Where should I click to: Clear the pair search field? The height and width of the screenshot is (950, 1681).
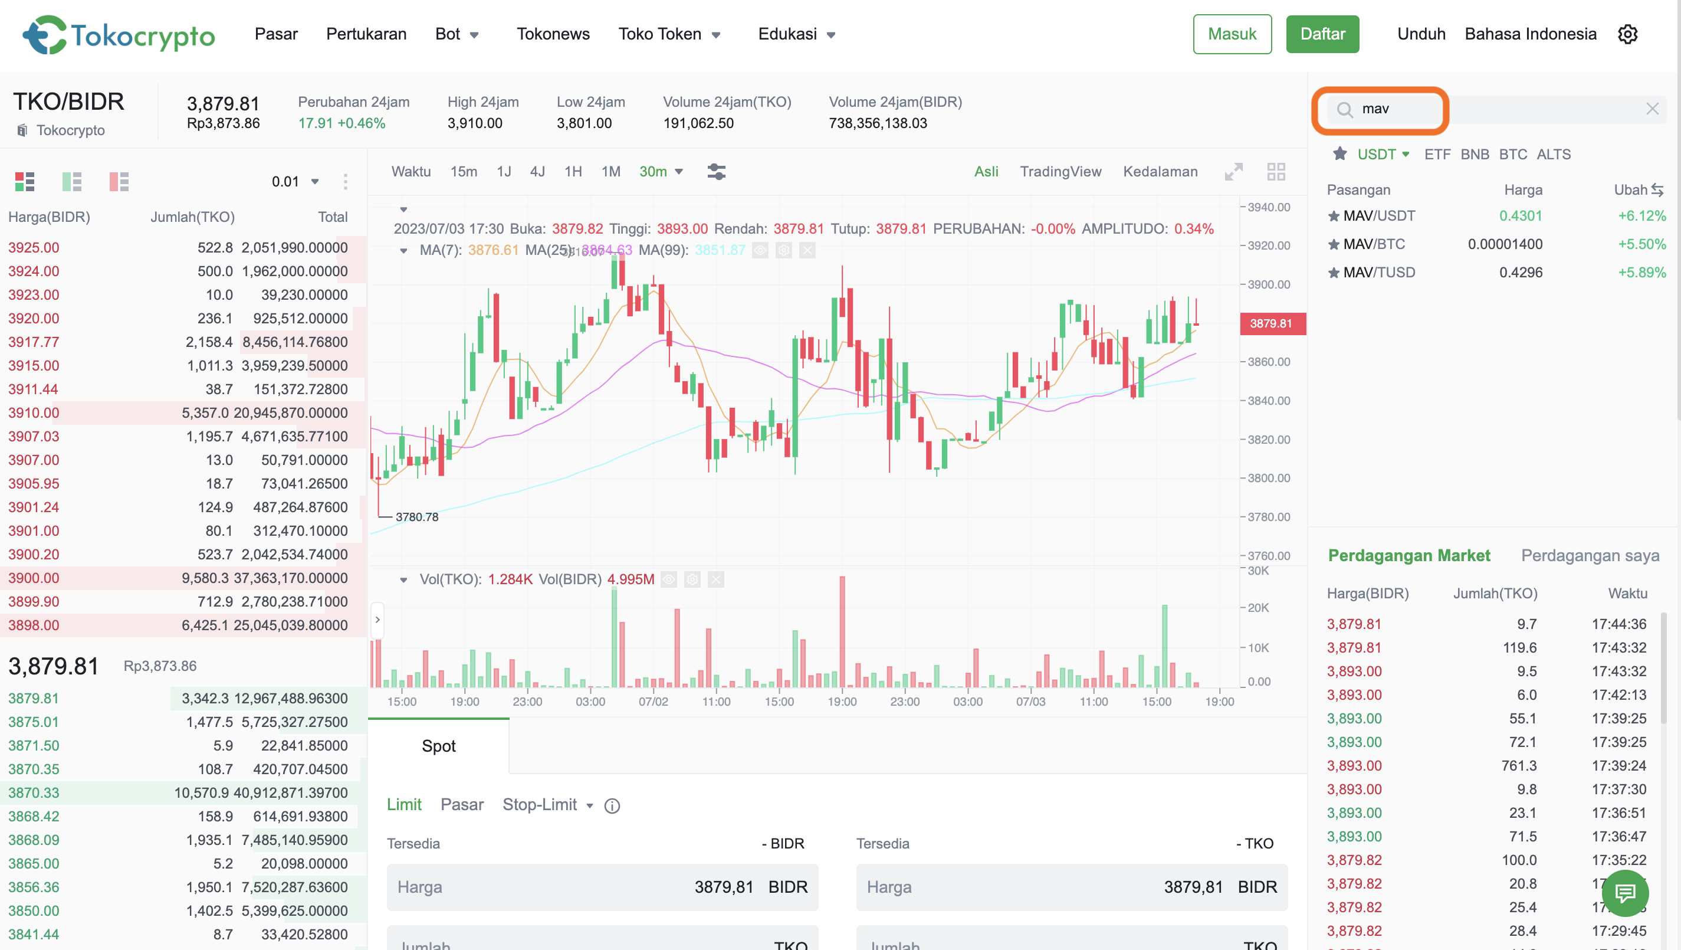1652,109
